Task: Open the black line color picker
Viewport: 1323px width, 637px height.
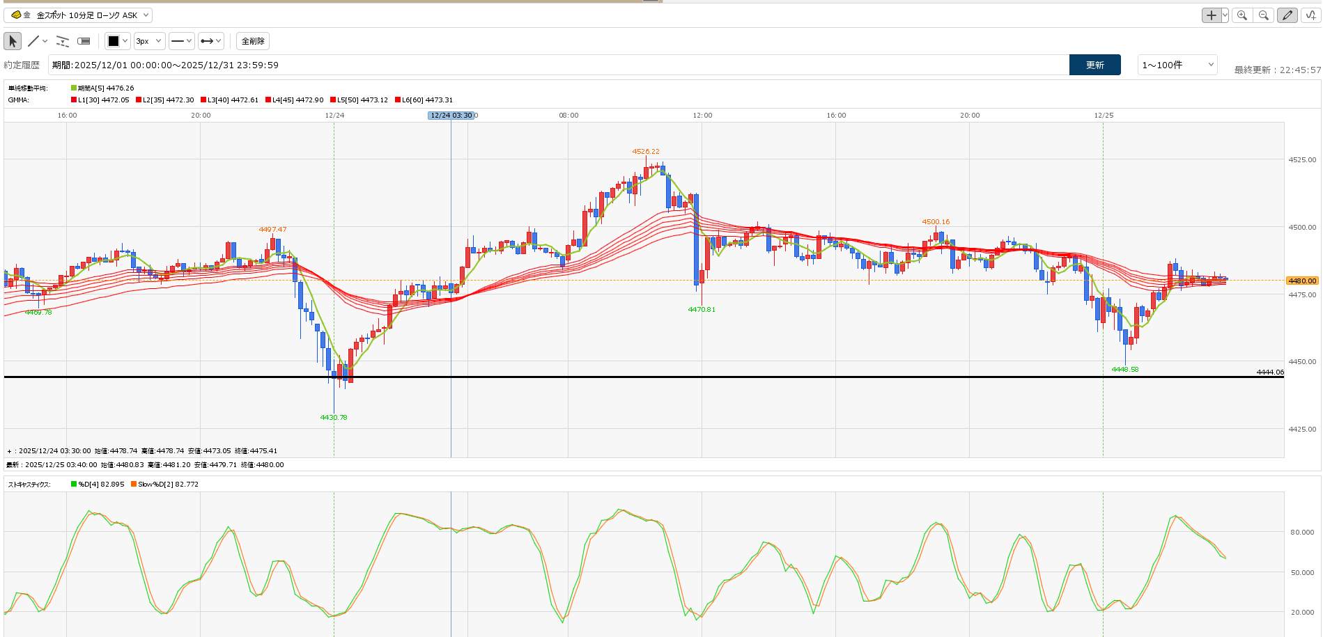Action: pos(117,41)
